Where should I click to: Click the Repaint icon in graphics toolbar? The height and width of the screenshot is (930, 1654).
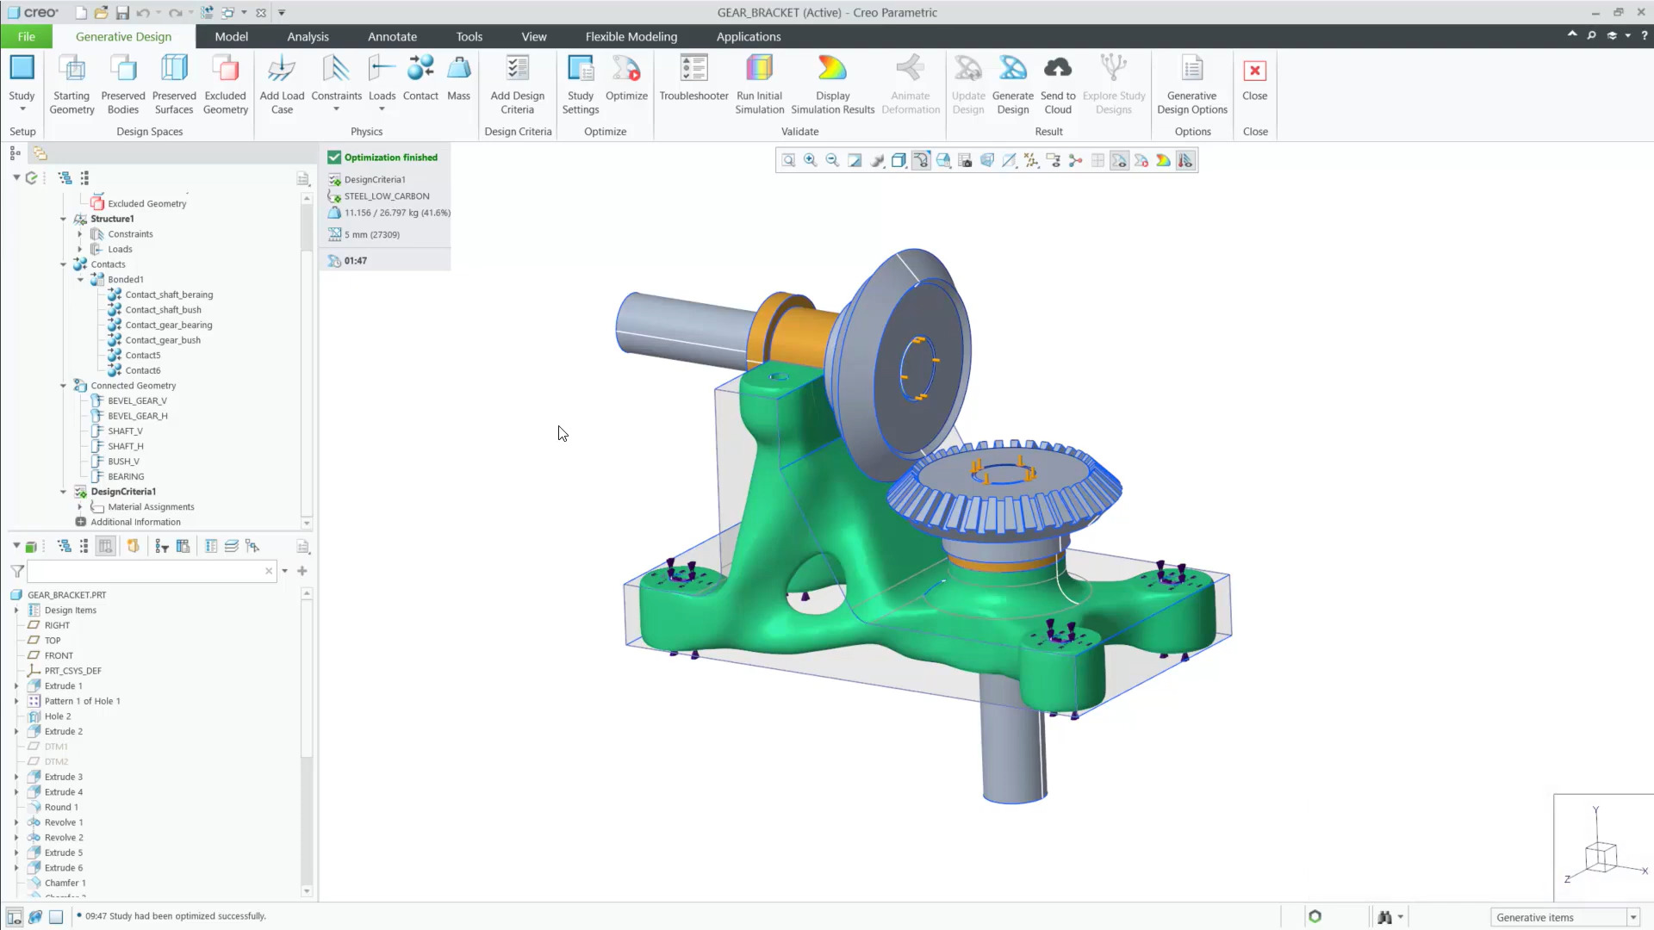click(x=855, y=160)
